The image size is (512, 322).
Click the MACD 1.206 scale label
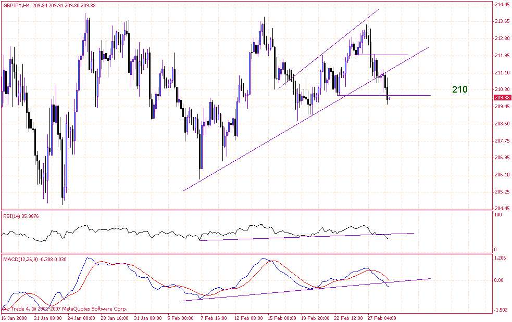coord(501,257)
